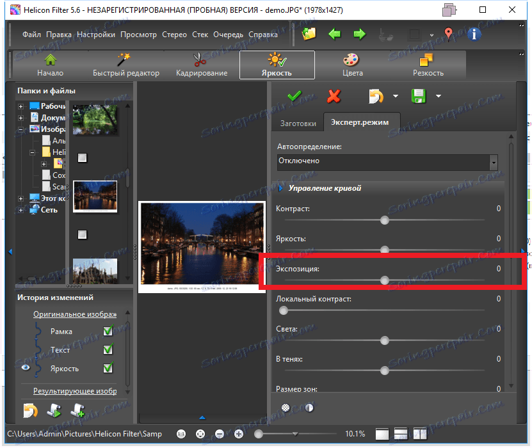Viewport: 532px width, 448px height.
Task: Select the night canal image thumbnail
Action: point(95,195)
